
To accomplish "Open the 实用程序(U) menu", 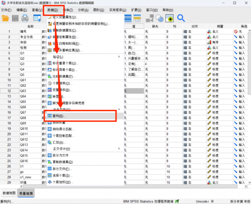I will [118, 10].
